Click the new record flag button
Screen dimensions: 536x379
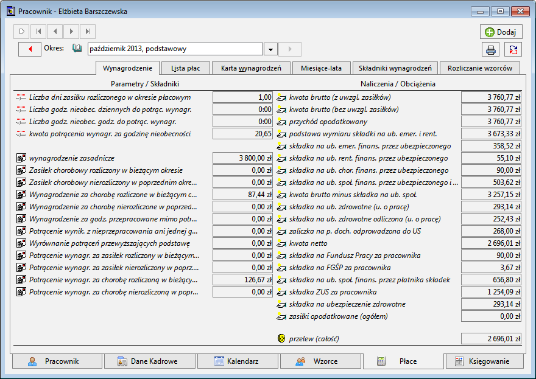pos(21,32)
